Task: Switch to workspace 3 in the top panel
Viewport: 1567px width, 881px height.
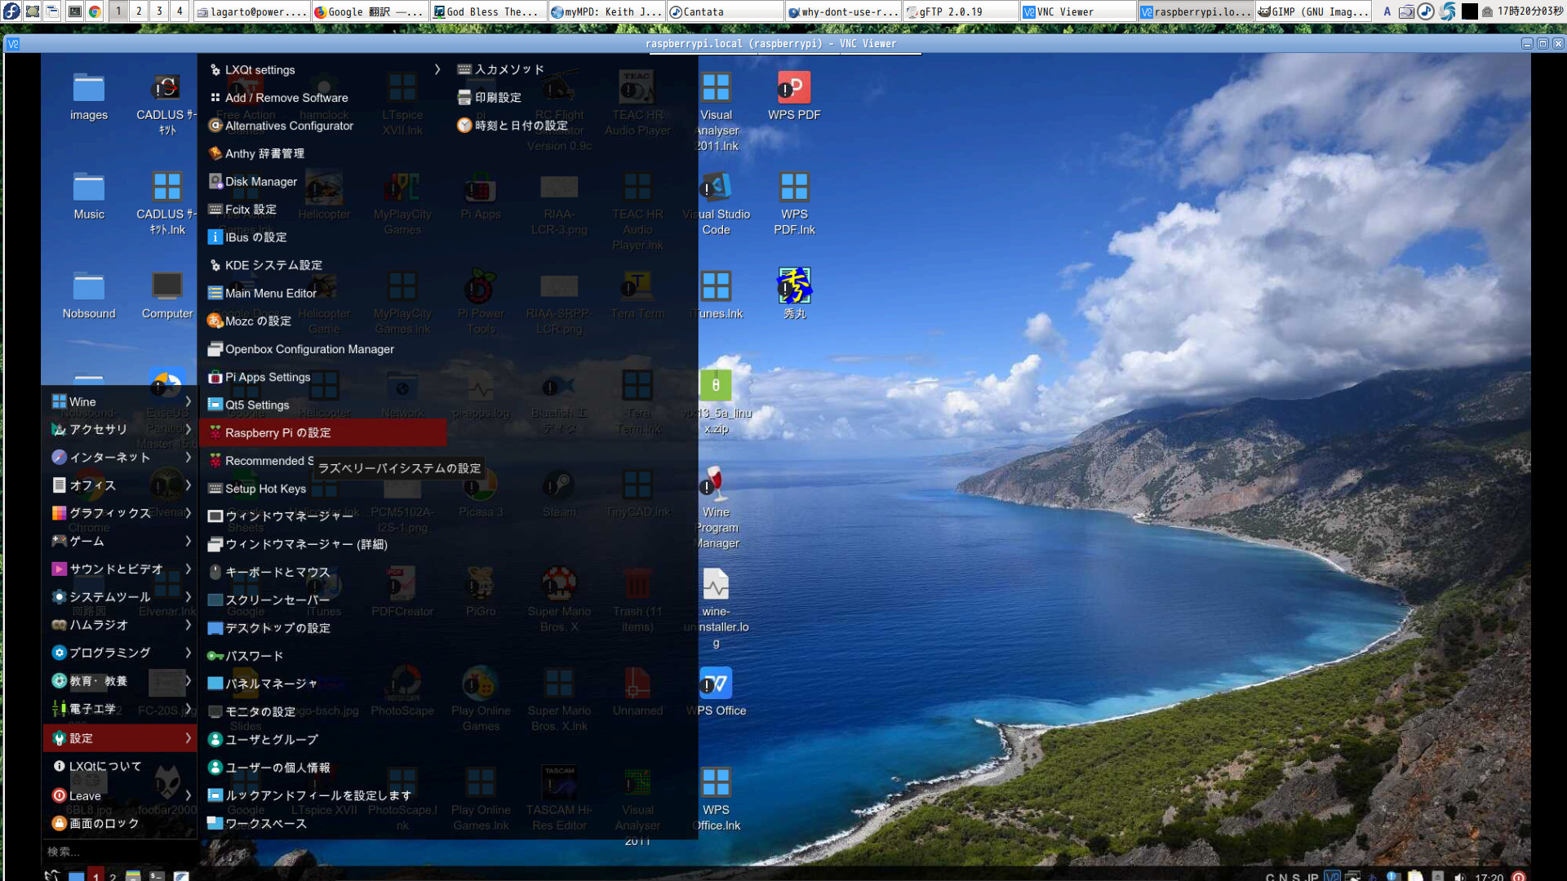Action: pos(159,11)
